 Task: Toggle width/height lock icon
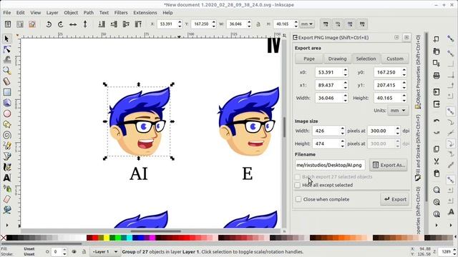258,24
